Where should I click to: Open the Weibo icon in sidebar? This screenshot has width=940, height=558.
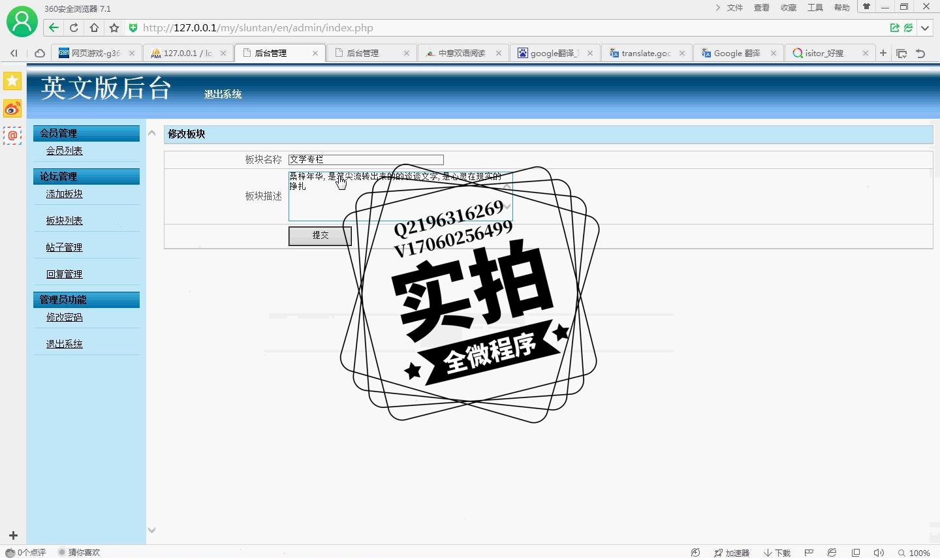pyautogui.click(x=12, y=108)
